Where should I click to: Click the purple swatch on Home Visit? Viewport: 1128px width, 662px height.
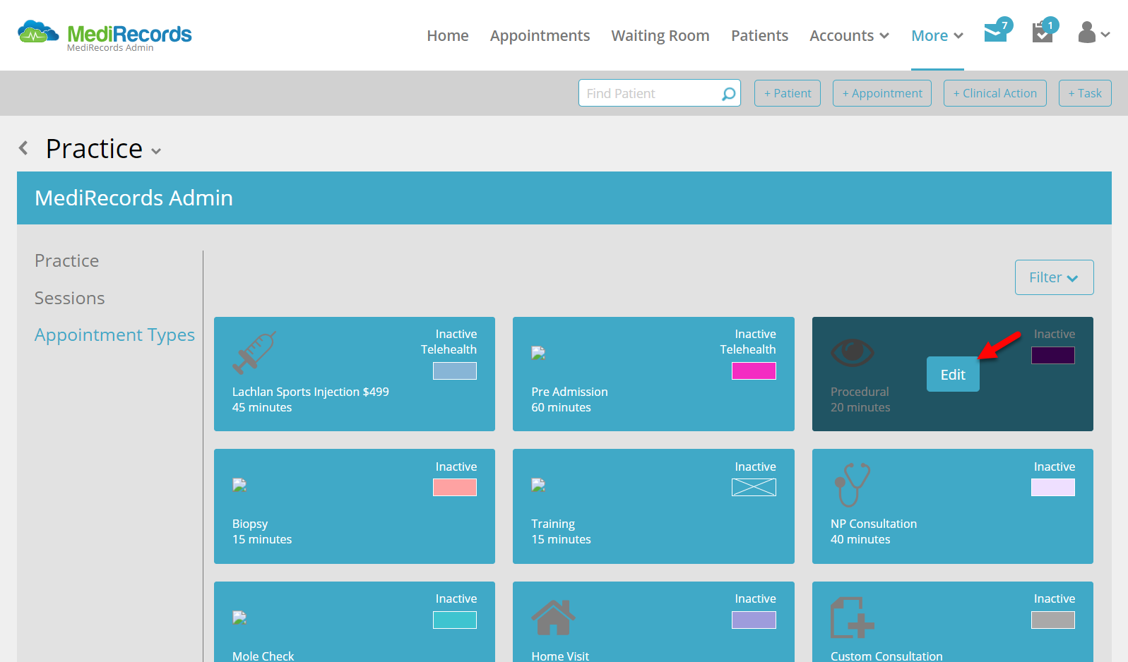coord(754,620)
